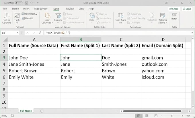The height and width of the screenshot is (118, 195).
Task: Click cell containing Jane Smith-Jones
Action: click(34, 64)
